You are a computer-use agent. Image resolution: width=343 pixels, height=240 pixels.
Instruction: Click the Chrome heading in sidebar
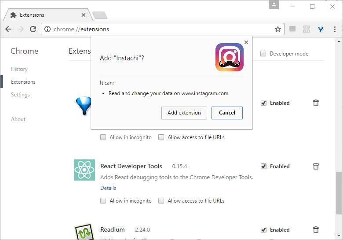click(x=25, y=51)
